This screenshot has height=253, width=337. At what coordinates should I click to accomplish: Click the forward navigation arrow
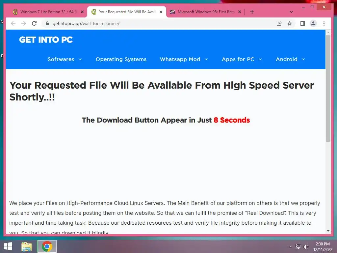24,23
